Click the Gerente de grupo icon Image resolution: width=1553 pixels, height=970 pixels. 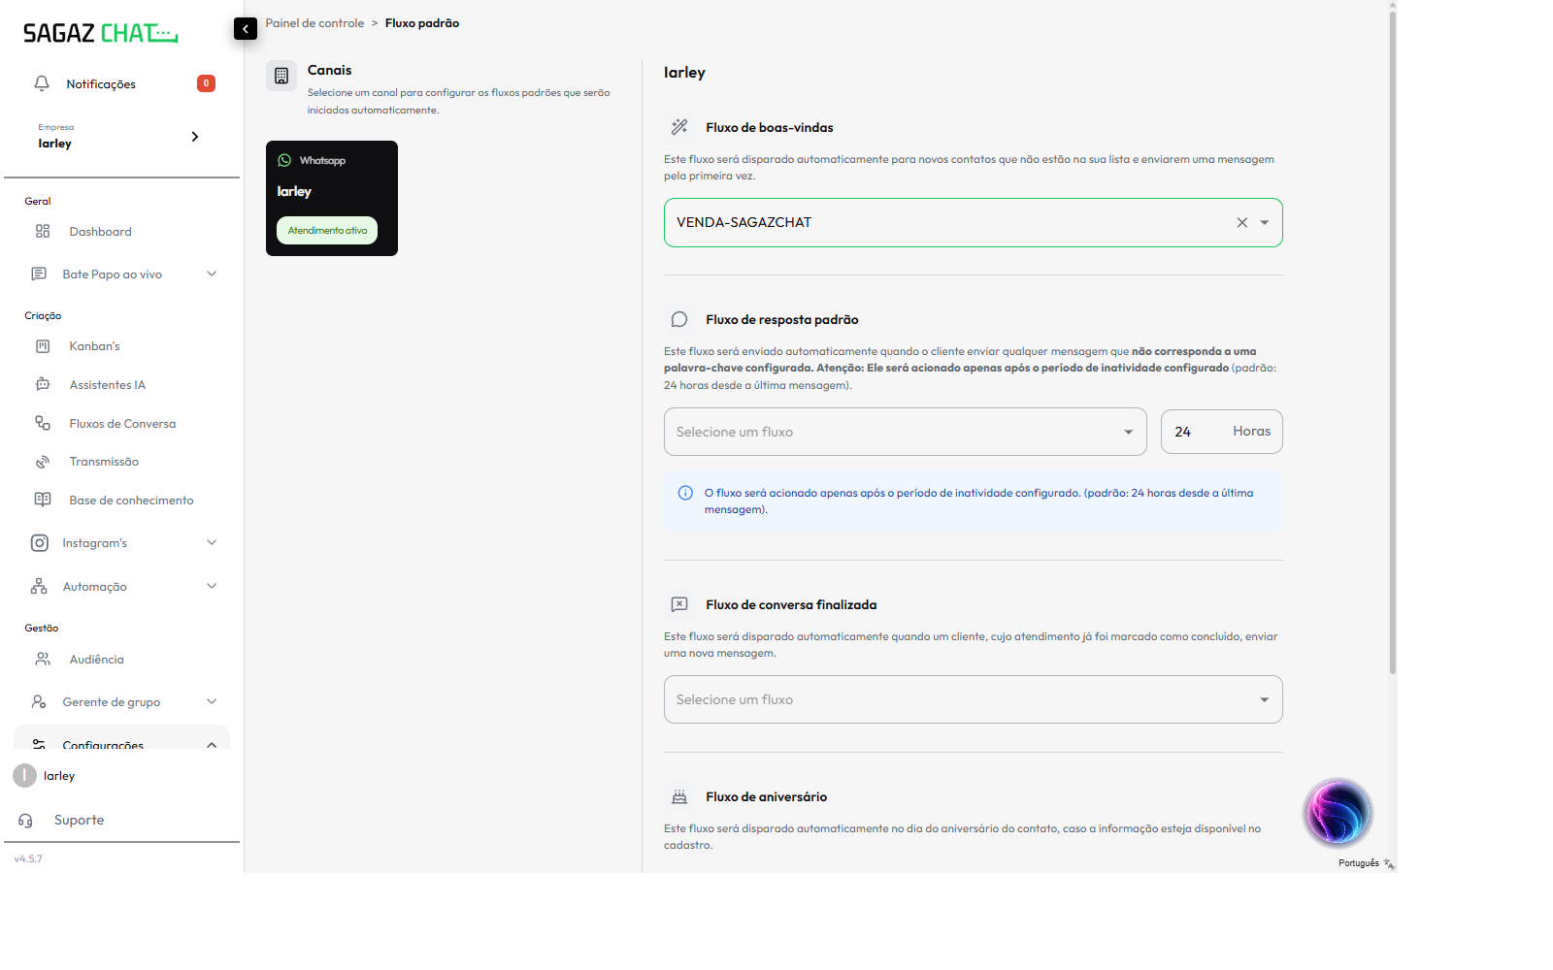pyautogui.click(x=39, y=701)
